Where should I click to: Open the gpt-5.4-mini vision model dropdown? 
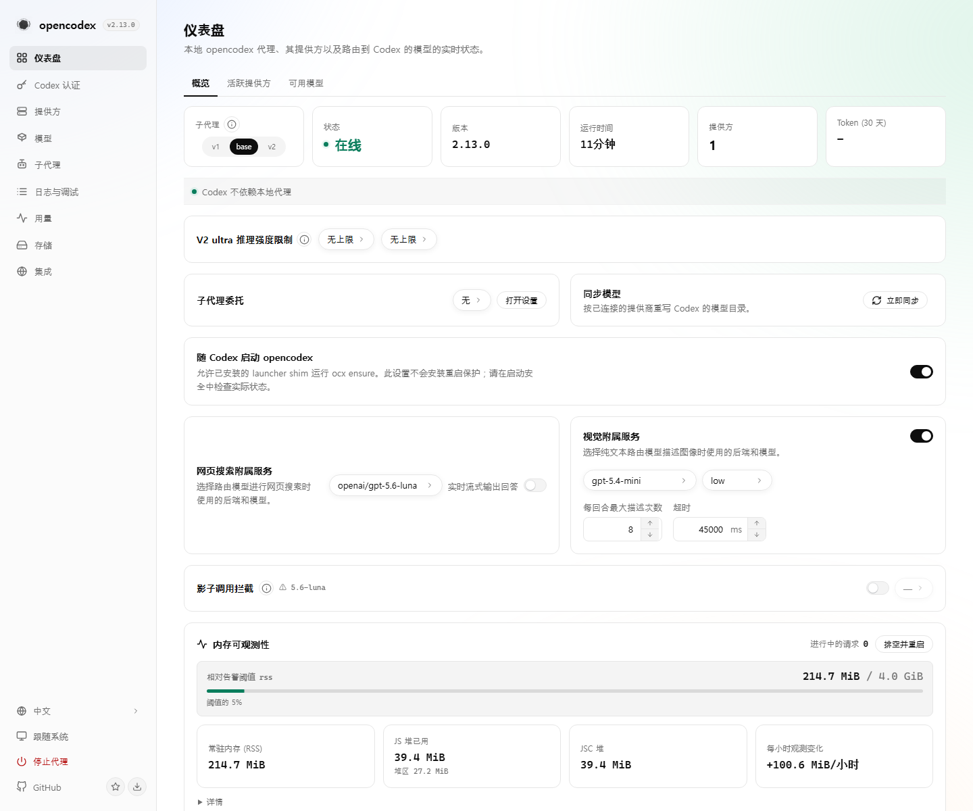[x=639, y=481]
